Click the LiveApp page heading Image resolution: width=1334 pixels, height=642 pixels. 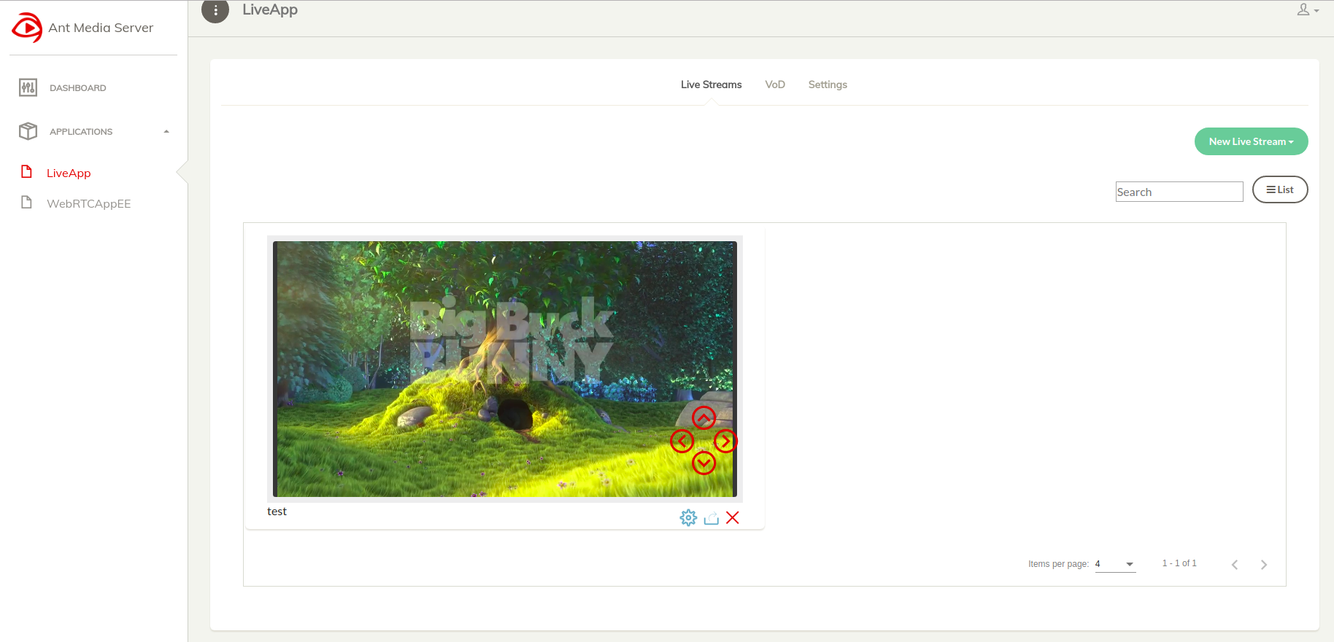tap(270, 9)
